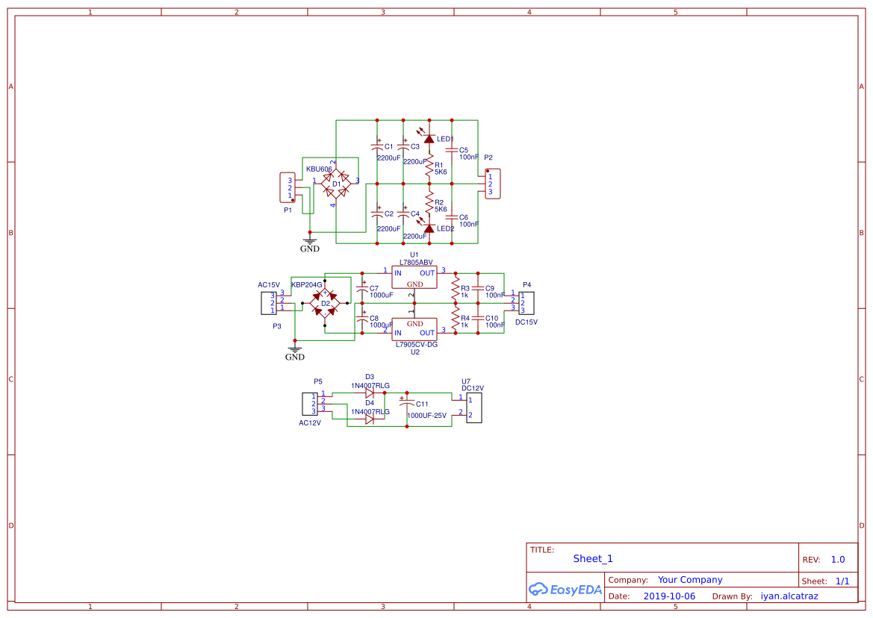873x618 pixels.
Task: Pick the R4 resistor symbol
Action: (x=456, y=318)
